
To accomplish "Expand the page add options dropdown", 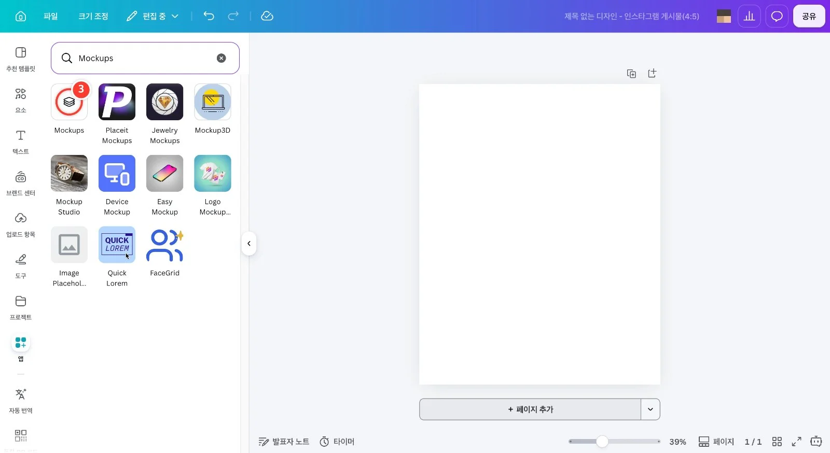I will click(651, 409).
